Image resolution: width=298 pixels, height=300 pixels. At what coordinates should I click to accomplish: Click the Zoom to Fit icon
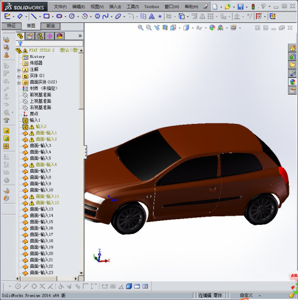pyautogui.click(x=140, y=28)
